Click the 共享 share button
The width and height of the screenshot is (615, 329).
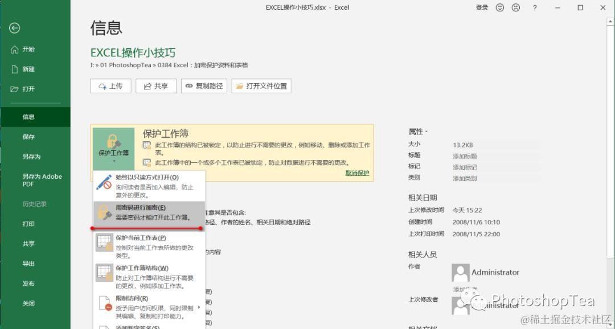[x=156, y=86]
